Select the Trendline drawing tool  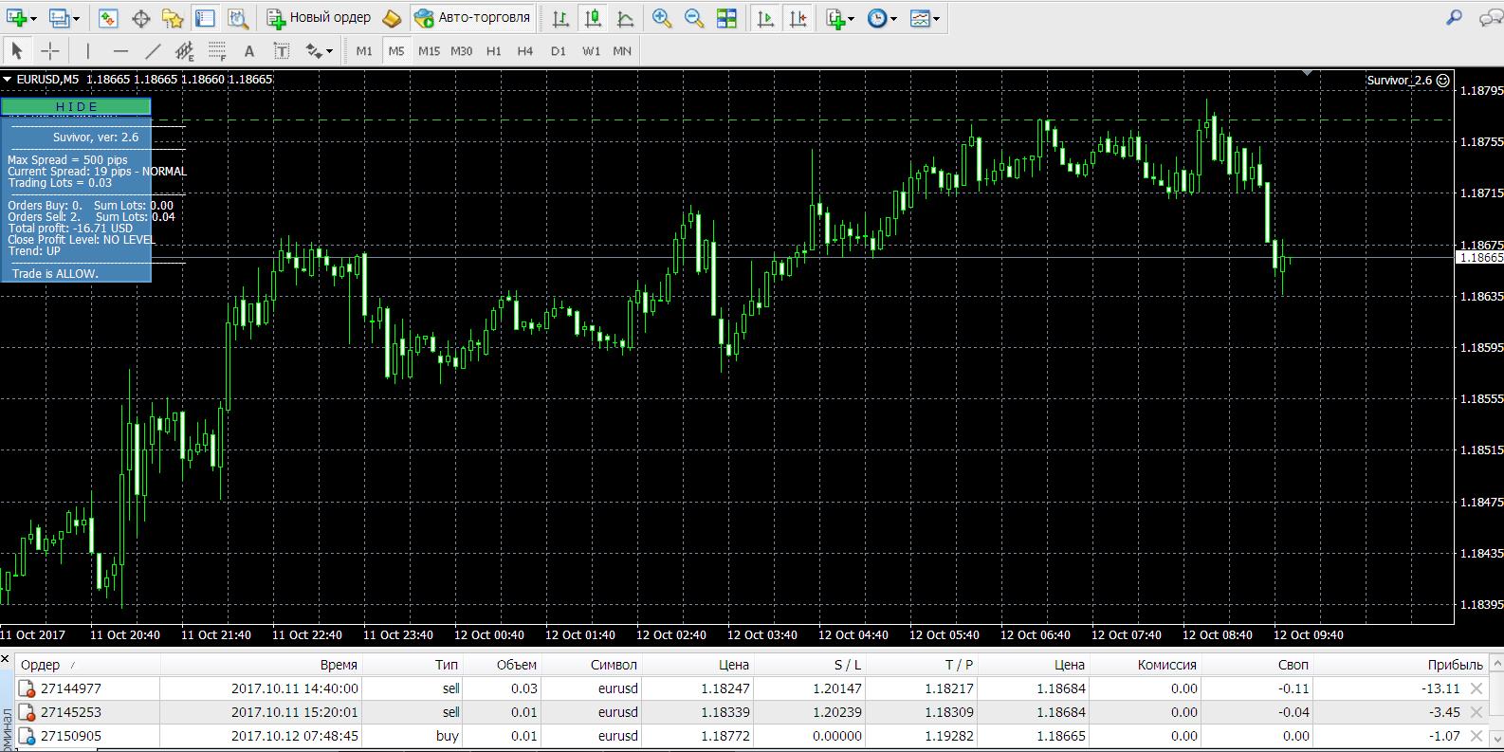(153, 50)
